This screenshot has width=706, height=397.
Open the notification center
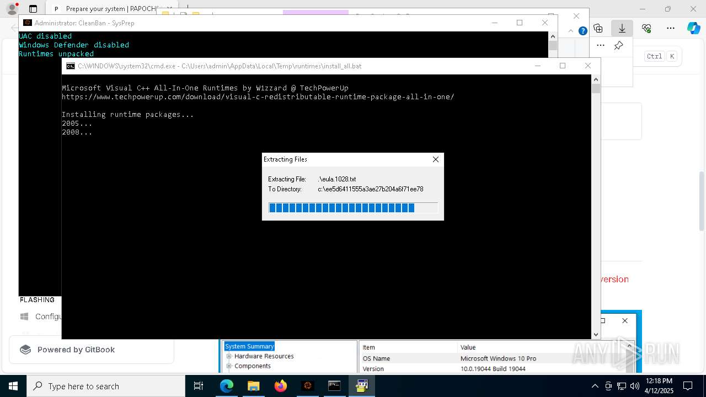coord(688,386)
